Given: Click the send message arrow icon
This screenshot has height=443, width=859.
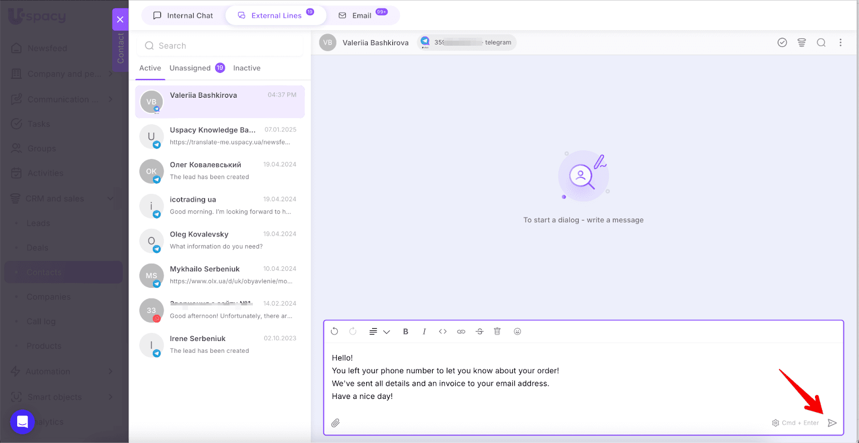Looking at the screenshot, I should [832, 423].
